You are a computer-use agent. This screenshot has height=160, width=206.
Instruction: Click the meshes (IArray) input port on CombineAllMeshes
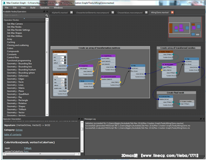pos(158,99)
